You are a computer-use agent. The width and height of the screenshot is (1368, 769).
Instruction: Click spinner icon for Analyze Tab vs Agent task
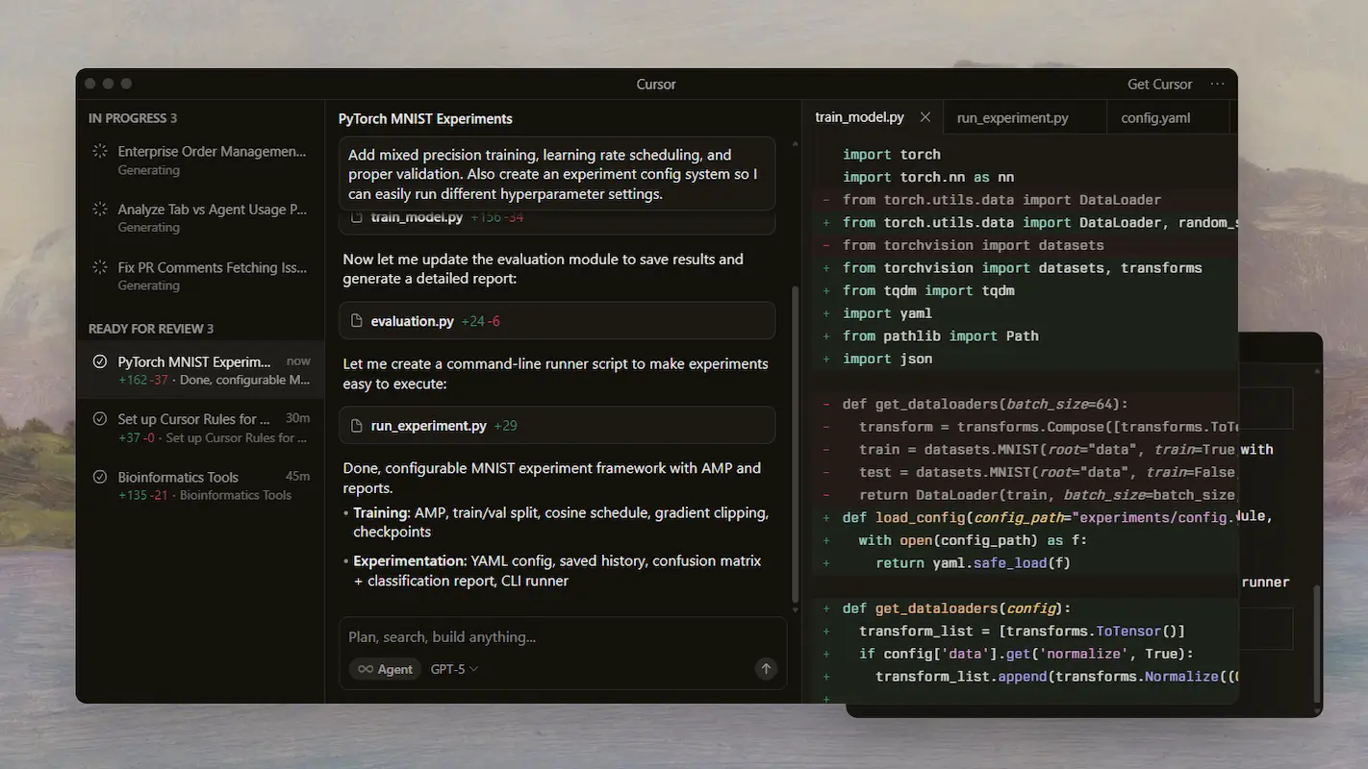[99, 210]
